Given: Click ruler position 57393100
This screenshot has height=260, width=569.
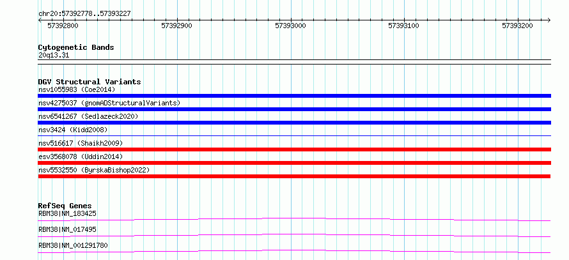Looking at the screenshot, I should pyautogui.click(x=404, y=26).
